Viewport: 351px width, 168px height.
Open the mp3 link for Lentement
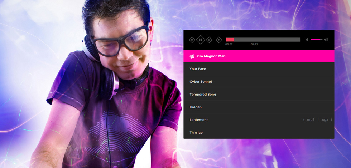pos(311,120)
